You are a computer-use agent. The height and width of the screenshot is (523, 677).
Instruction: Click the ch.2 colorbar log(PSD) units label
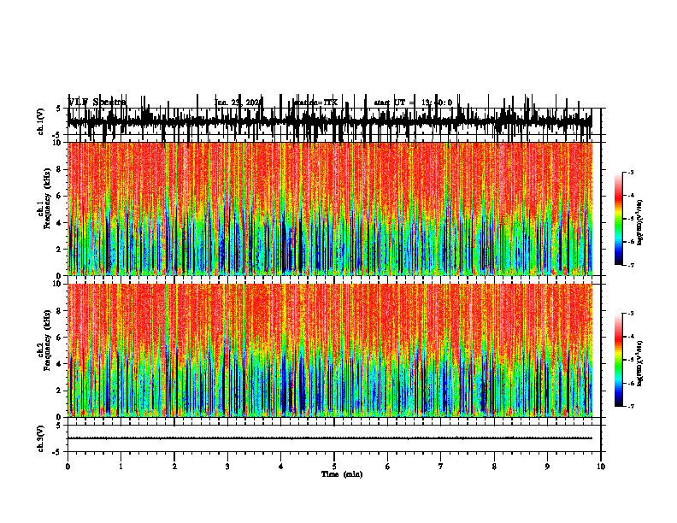pyautogui.click(x=640, y=364)
